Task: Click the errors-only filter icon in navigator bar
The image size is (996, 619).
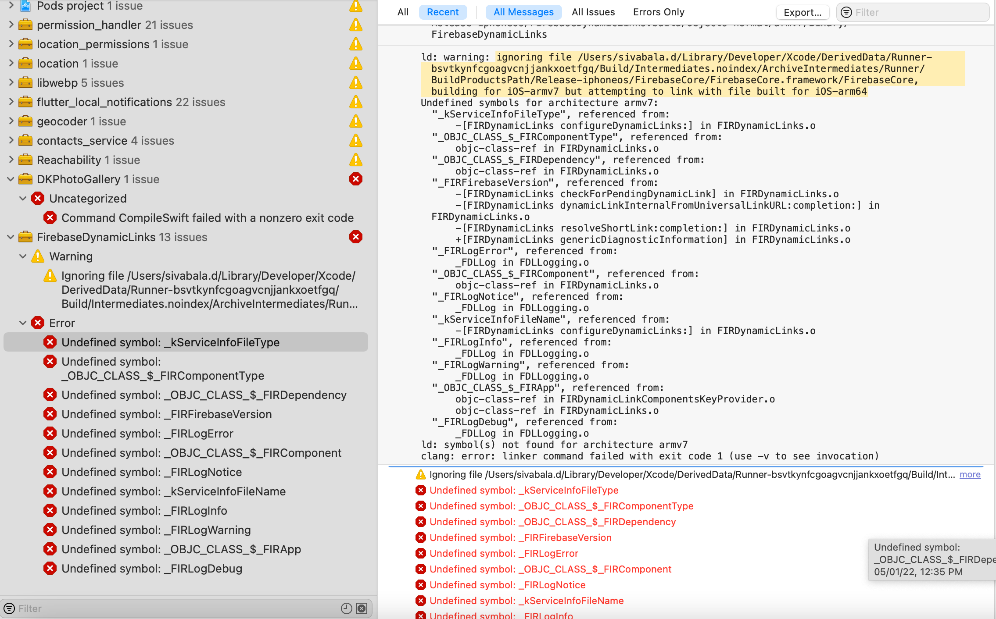Action: [362, 608]
